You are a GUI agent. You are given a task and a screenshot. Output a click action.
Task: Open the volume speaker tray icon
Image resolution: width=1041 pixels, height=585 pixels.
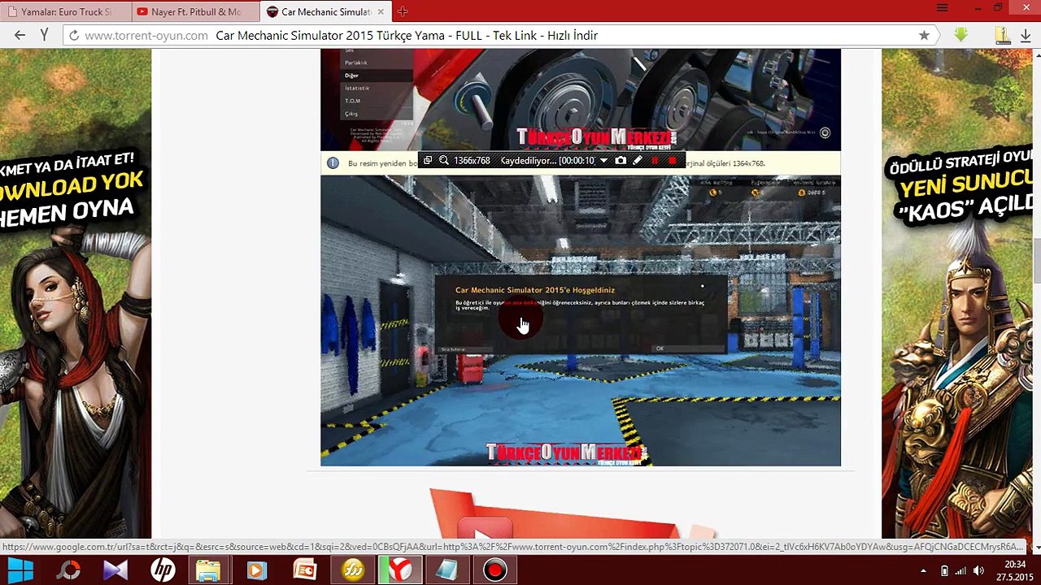[x=978, y=571]
